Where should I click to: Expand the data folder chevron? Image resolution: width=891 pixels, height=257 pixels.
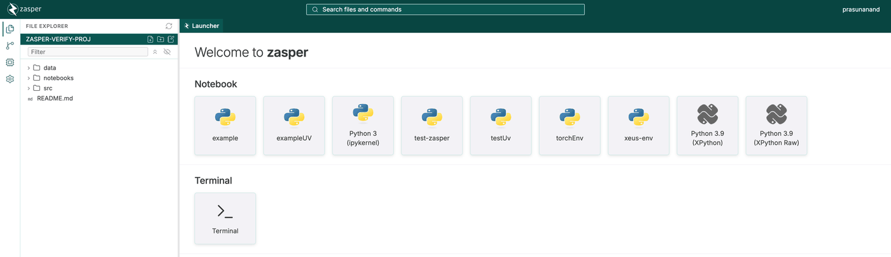(29, 68)
